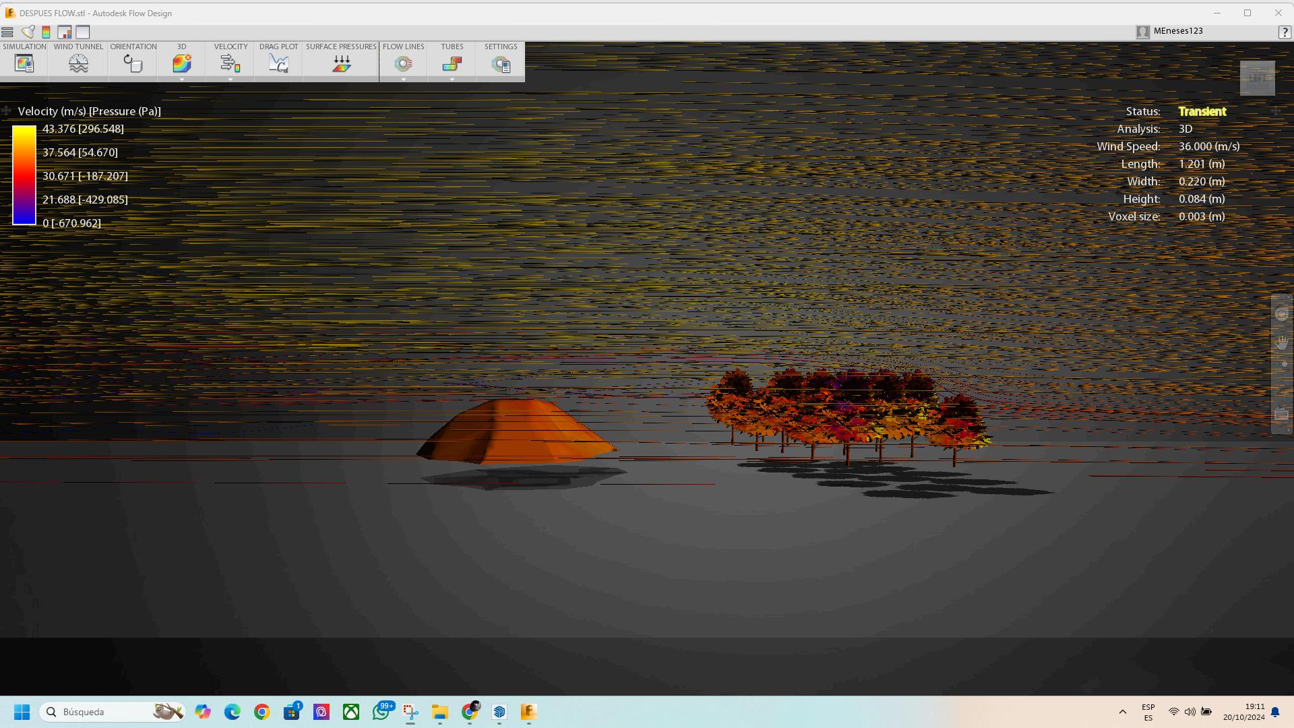Click the spotlight lighting icon

28,32
